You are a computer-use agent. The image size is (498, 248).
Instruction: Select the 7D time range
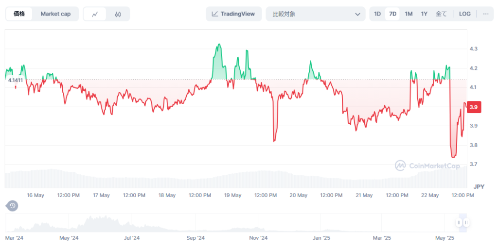(x=392, y=14)
